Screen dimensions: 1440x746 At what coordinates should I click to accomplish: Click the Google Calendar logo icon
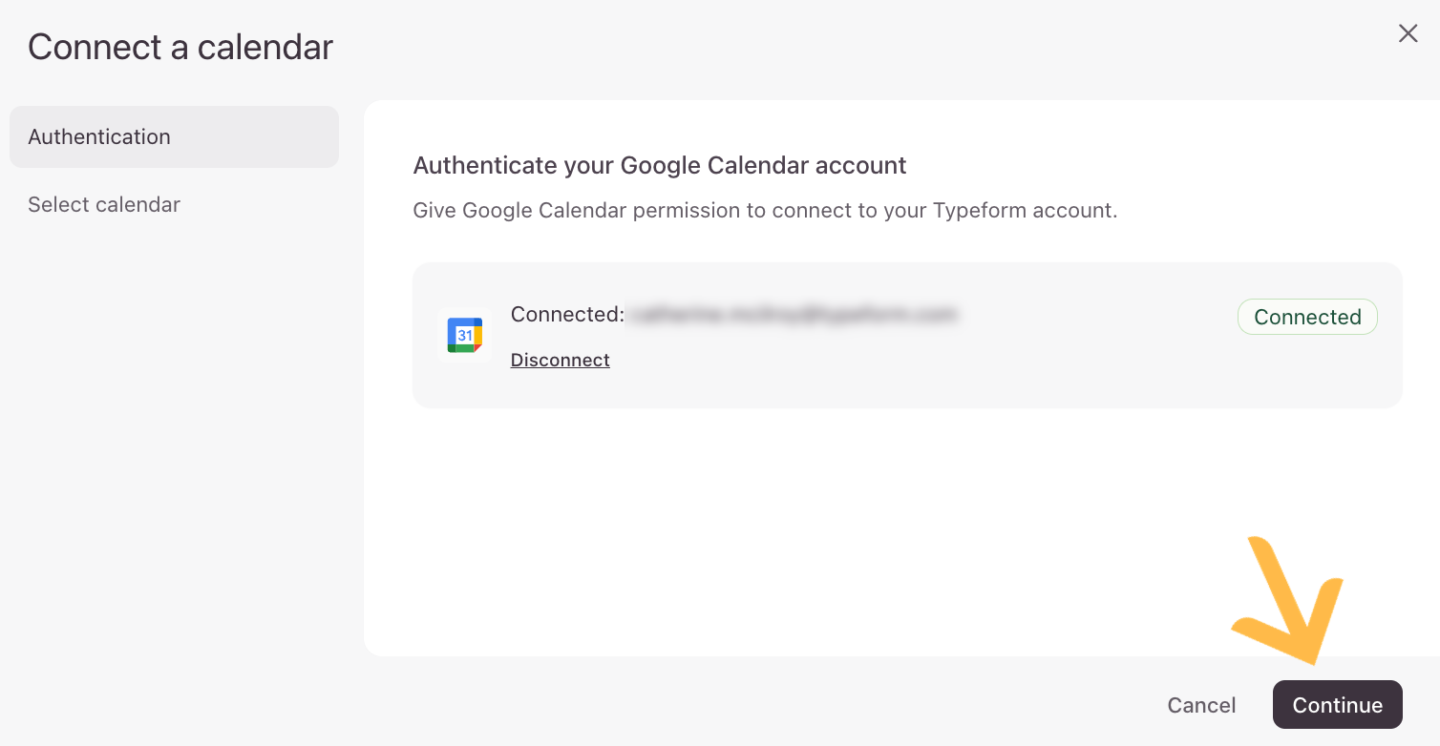pos(465,335)
